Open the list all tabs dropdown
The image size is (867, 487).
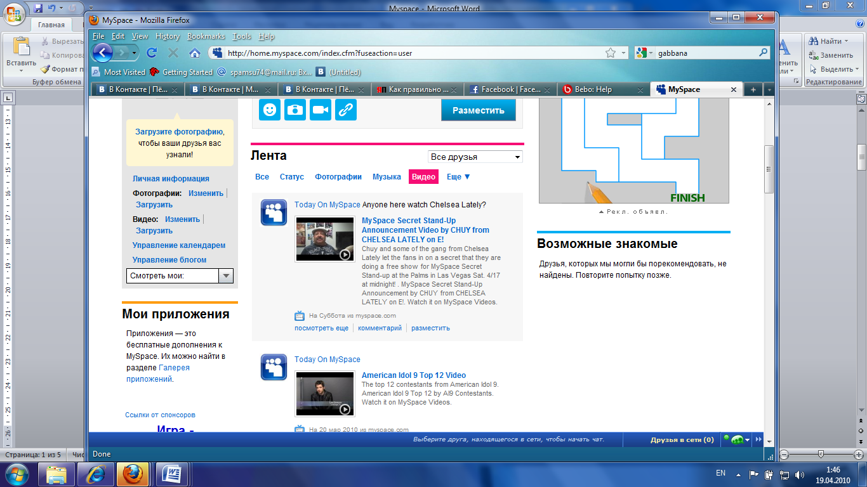tap(769, 89)
